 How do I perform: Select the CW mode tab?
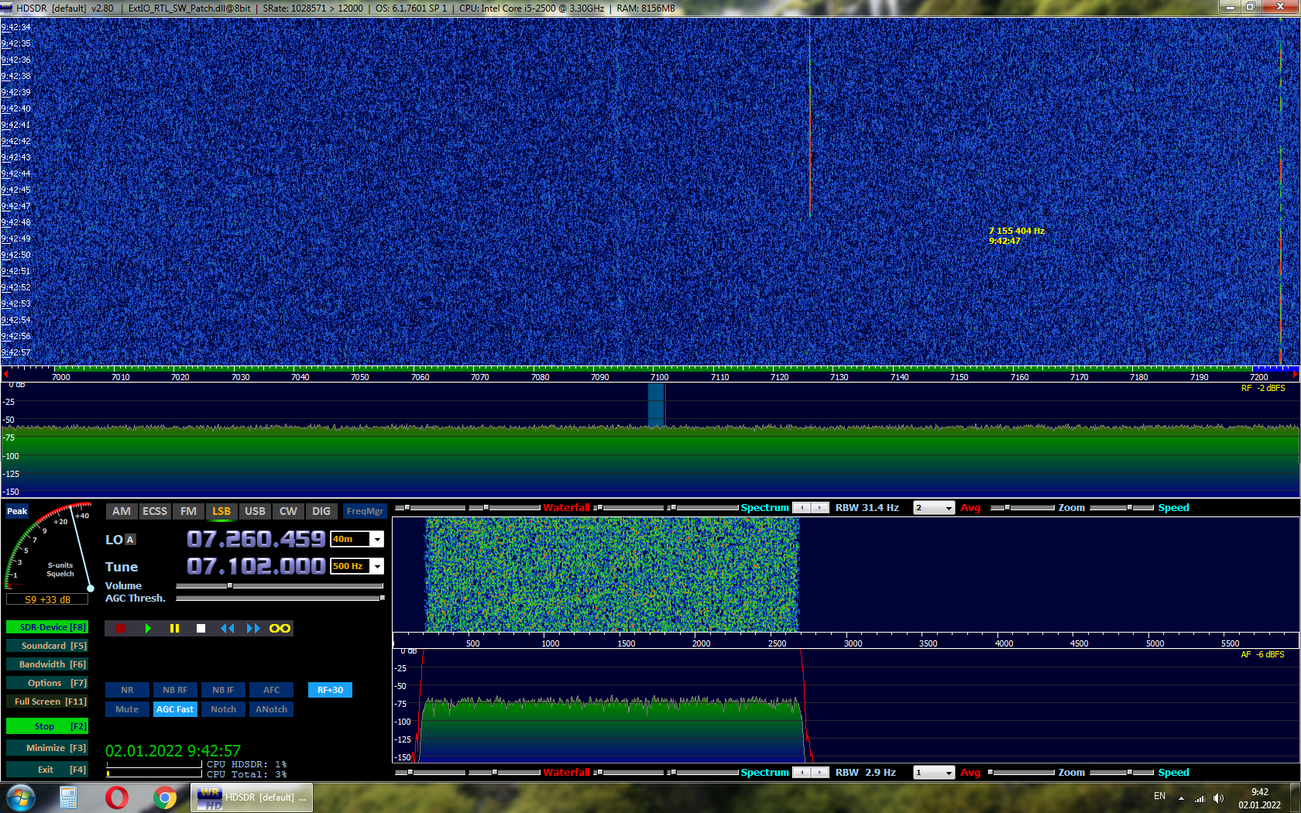tap(288, 511)
